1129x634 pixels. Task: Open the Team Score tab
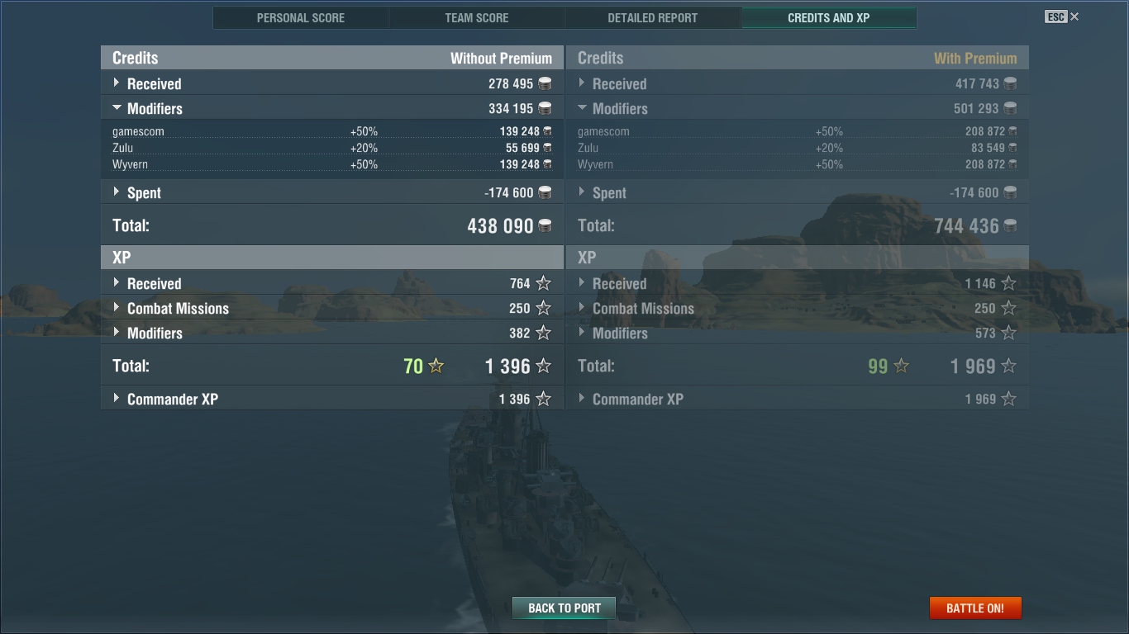(477, 17)
